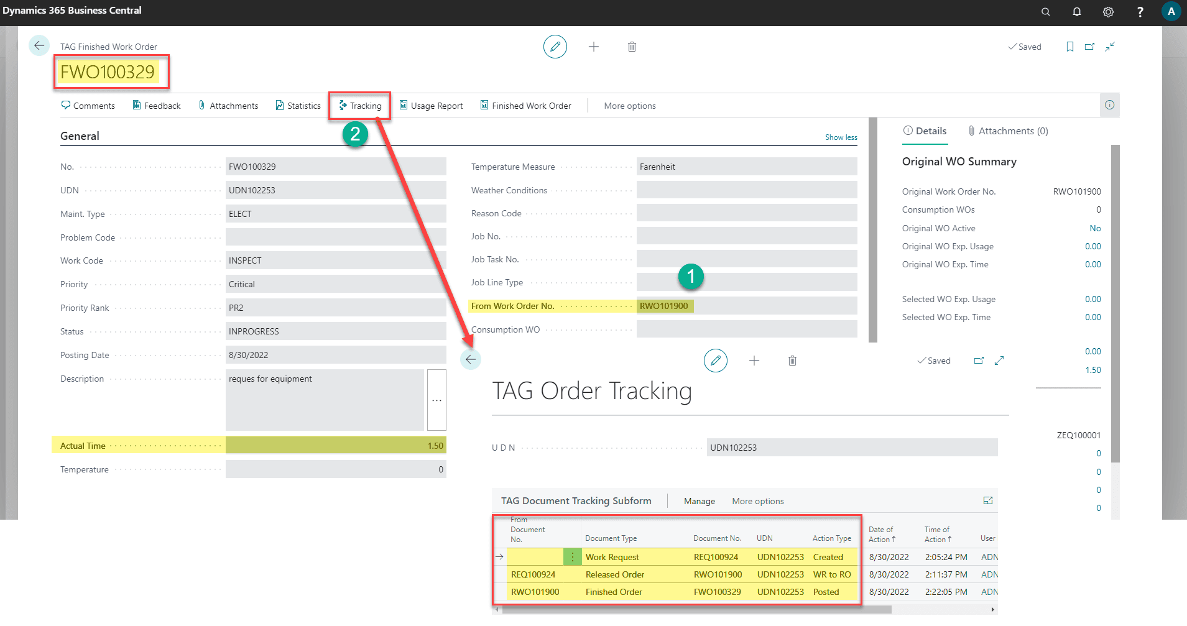Click the Priority field showing Critical
This screenshot has width=1187, height=626.
[x=336, y=284]
